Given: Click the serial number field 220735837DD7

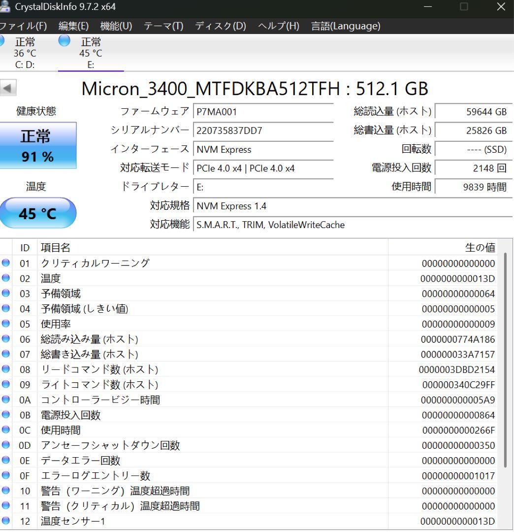Looking at the screenshot, I should pyautogui.click(x=263, y=131).
